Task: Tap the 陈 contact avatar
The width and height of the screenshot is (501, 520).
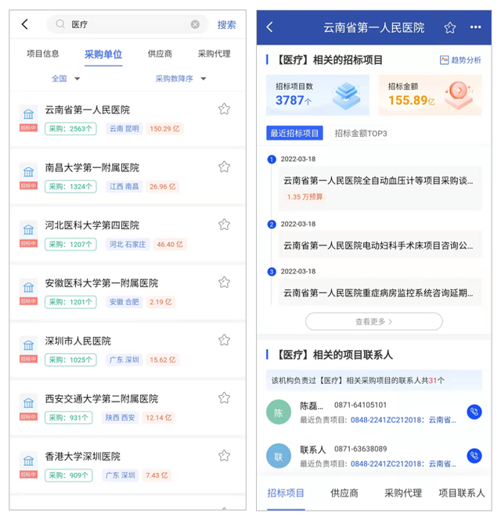Action: click(279, 412)
